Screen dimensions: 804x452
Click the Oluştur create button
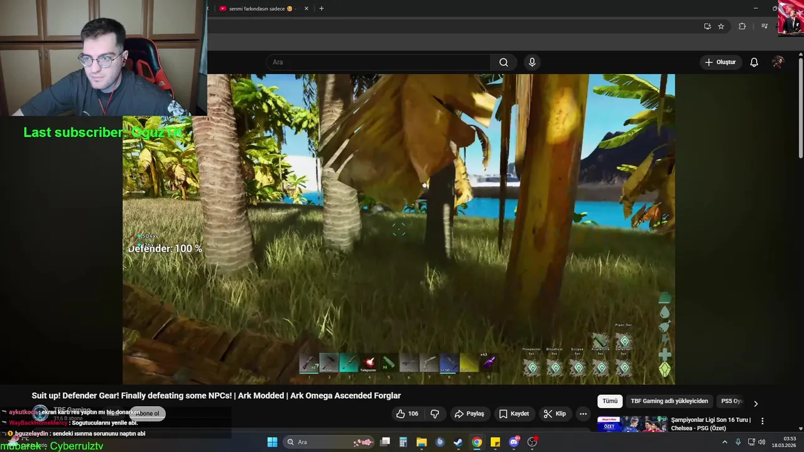tap(720, 62)
